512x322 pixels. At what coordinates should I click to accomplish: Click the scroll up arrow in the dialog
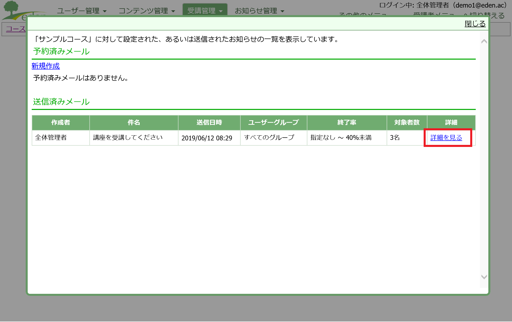click(x=484, y=41)
